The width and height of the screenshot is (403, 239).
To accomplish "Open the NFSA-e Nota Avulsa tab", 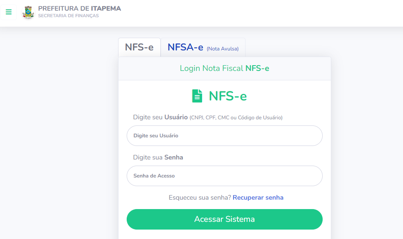I will click(x=203, y=47).
